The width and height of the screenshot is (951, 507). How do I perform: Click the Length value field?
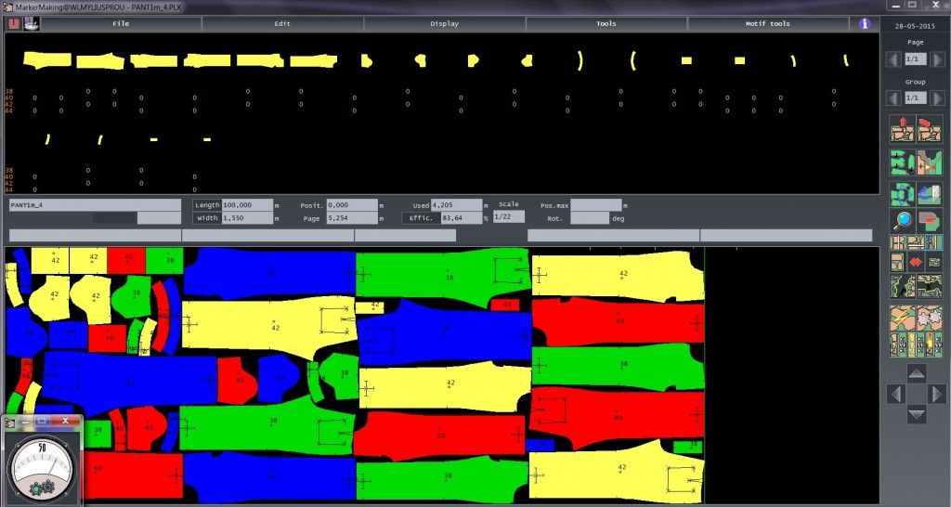tap(248, 204)
